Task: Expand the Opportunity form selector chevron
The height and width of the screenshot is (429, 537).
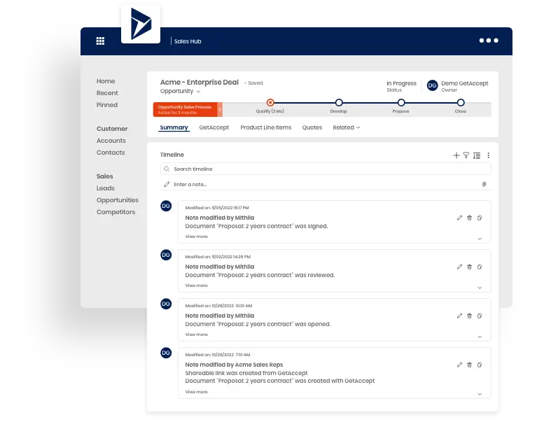Action: tap(199, 92)
